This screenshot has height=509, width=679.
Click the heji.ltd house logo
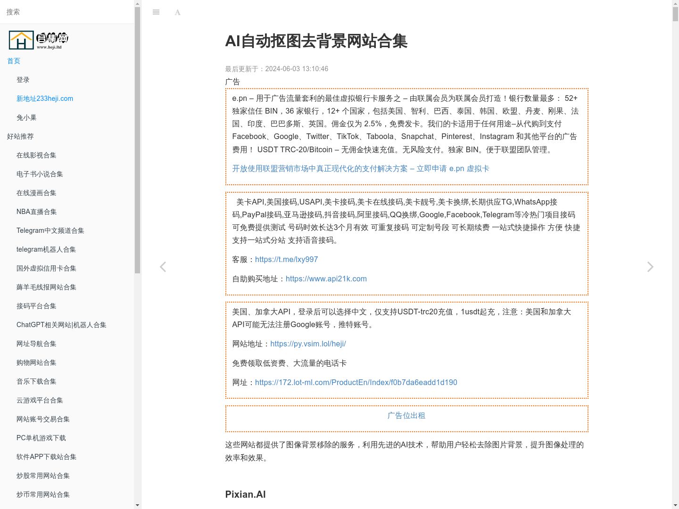[x=39, y=40]
